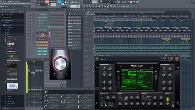Click the download icon beside the news panel

(115, 6)
